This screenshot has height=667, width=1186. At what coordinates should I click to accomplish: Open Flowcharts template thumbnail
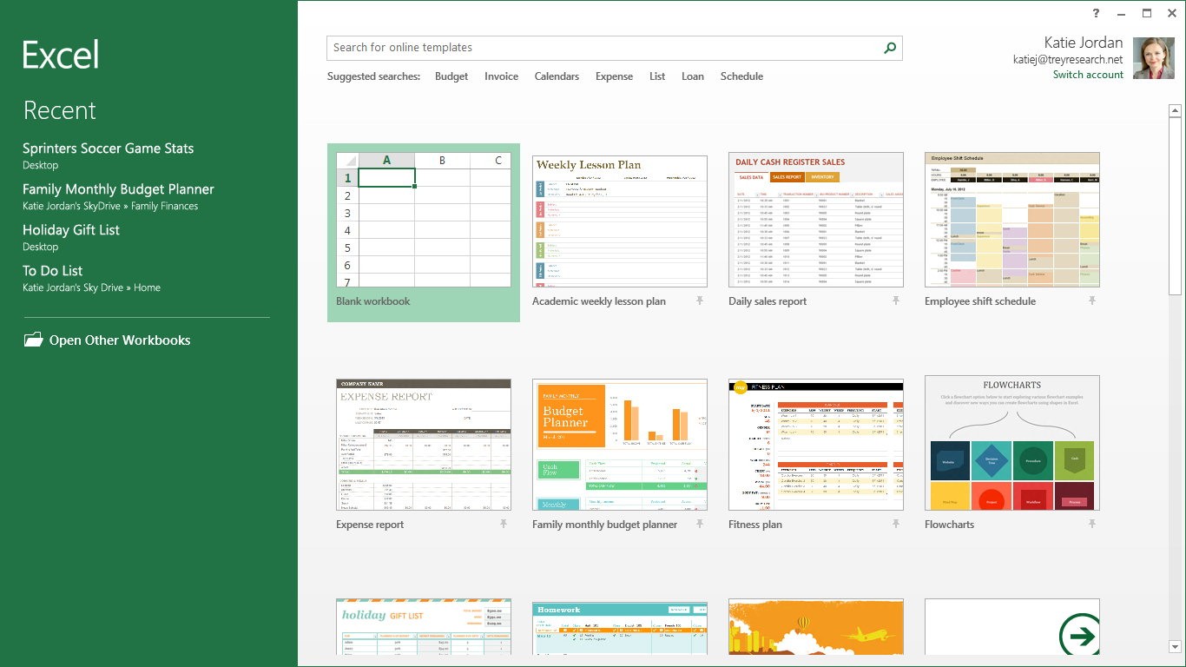(1012, 443)
